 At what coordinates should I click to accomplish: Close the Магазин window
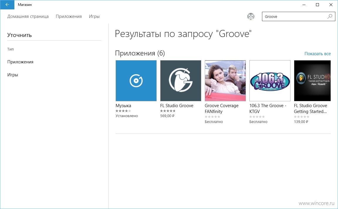(331, 4)
